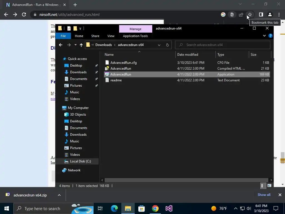Image resolution: width=285 pixels, height=214 pixels.
Task: Sort files by Name column header
Action: click(139, 54)
